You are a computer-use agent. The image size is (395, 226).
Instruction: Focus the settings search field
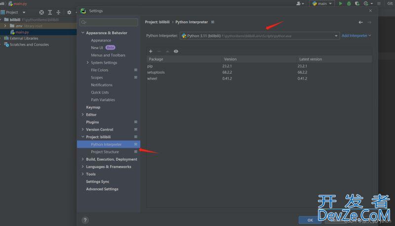coord(109,22)
